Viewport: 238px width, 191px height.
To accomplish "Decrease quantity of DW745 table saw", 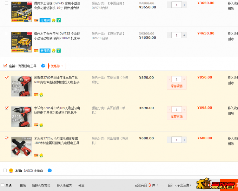I will pos(169,5).
